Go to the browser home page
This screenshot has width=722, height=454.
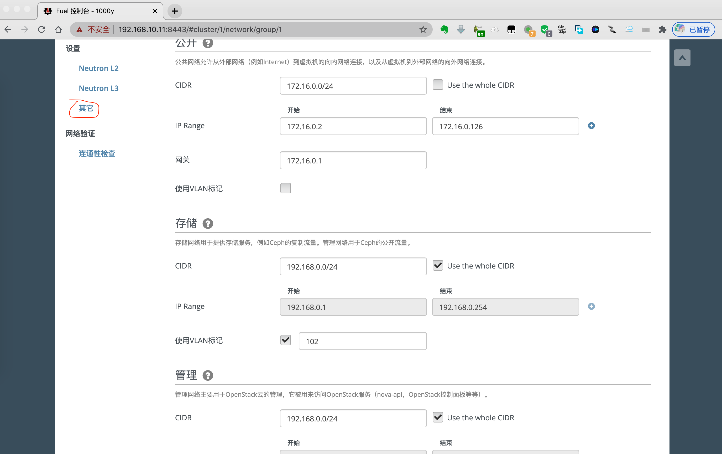[59, 29]
